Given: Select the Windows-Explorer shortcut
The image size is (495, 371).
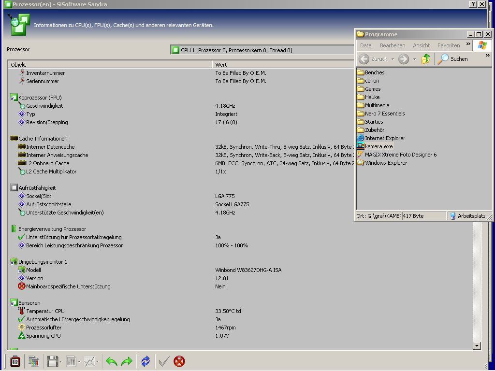Looking at the screenshot, I should (382, 162).
